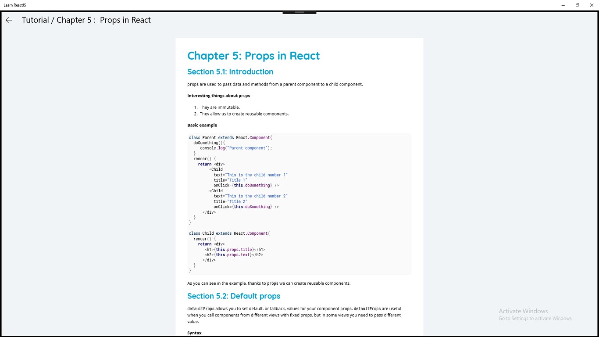Restore down the Learn ReactJS window
599x337 pixels.
pos(578,5)
